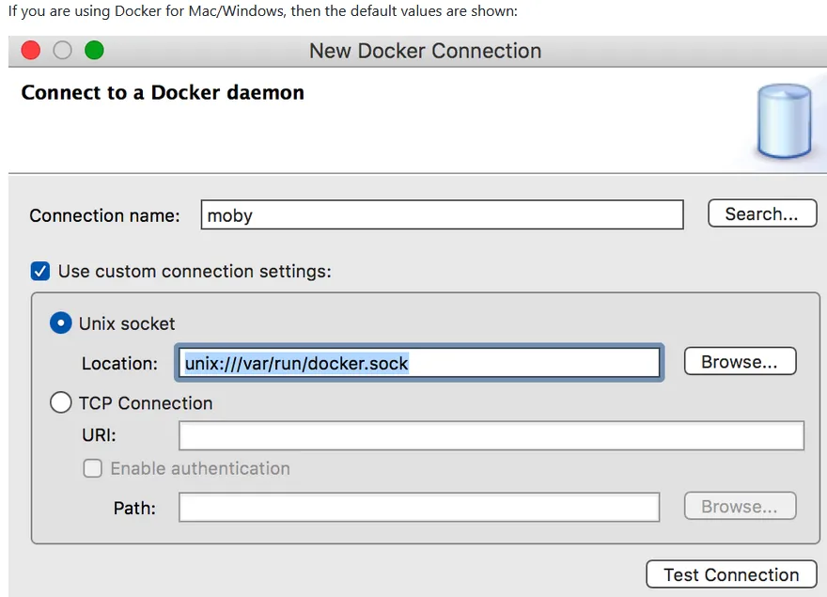Image resolution: width=827 pixels, height=597 pixels.
Task: Focus the authentication Path field
Action: [x=418, y=508]
